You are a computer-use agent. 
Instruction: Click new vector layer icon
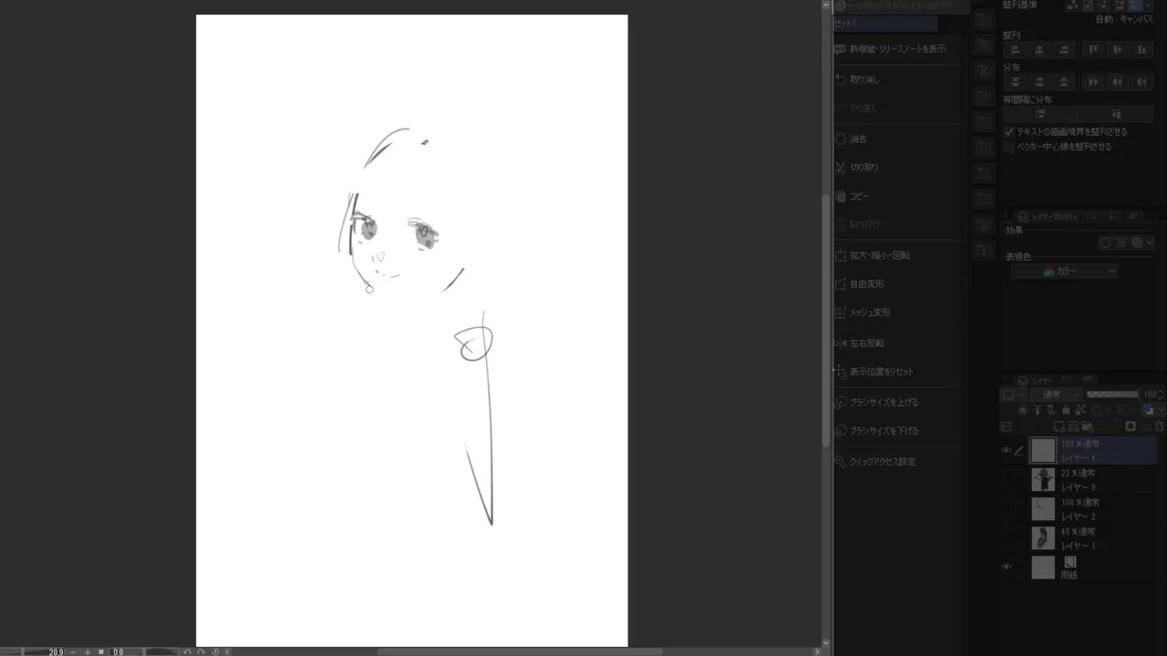1074,426
